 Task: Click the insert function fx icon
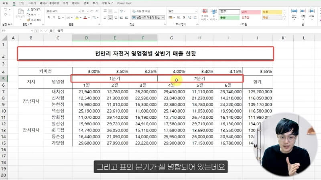[x=51, y=31]
